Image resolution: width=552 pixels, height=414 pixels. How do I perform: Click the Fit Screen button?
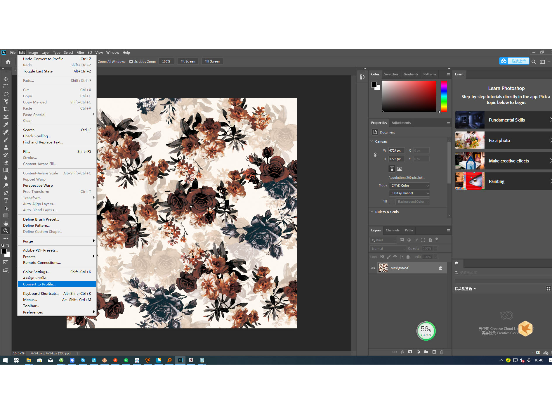188,61
